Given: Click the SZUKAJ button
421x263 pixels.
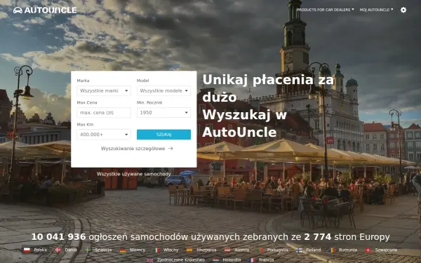Looking at the screenshot, I should [x=163, y=135].
